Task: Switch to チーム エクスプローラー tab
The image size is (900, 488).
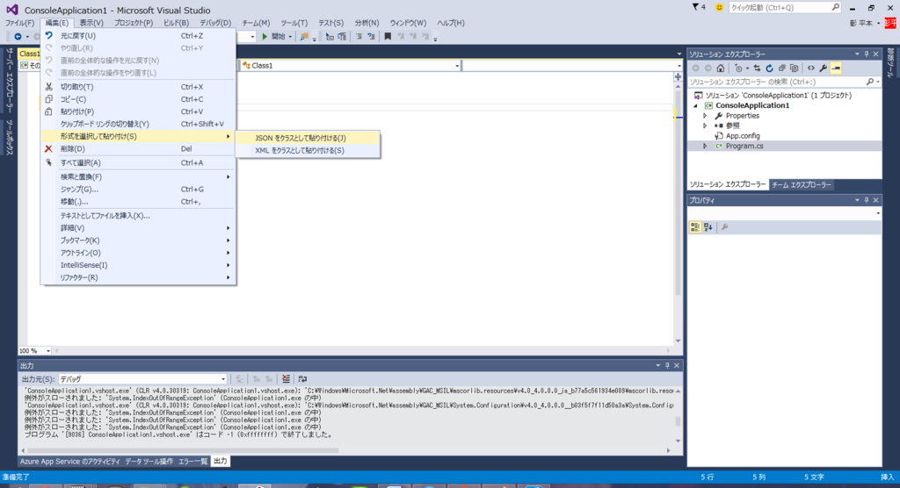Action: click(x=802, y=184)
